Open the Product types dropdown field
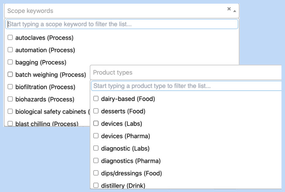This screenshot has height=192, width=285. 186,73
